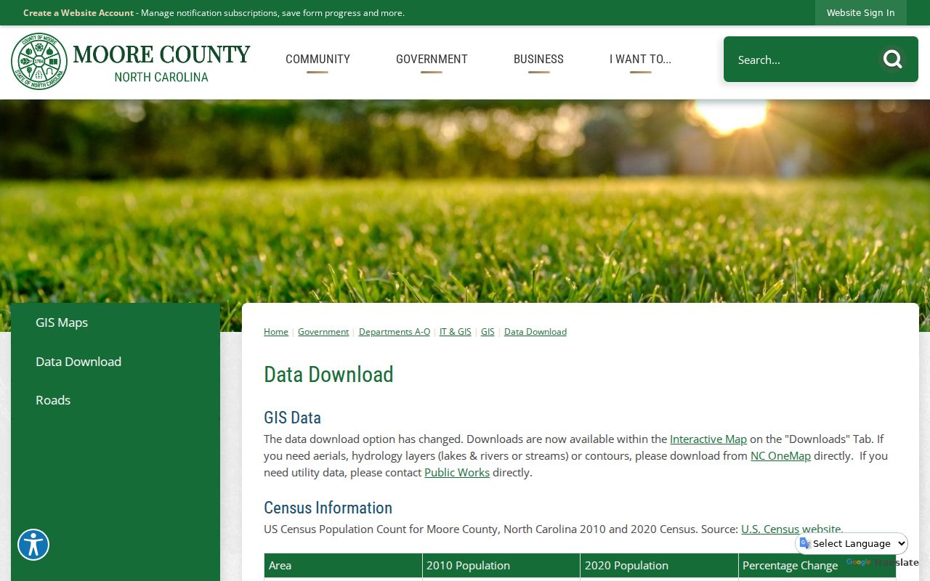
Task: Click the Area table header
Action: (343, 566)
